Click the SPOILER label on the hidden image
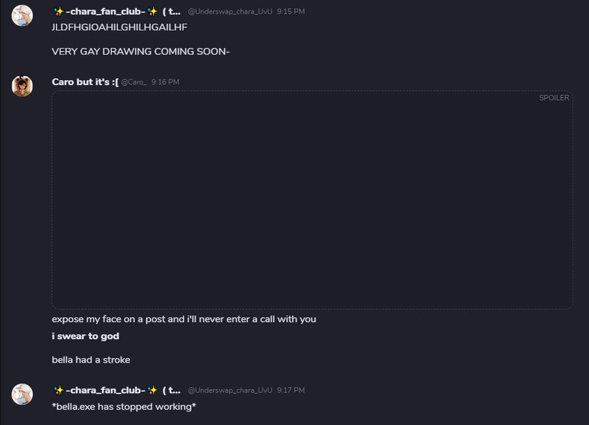 (554, 98)
